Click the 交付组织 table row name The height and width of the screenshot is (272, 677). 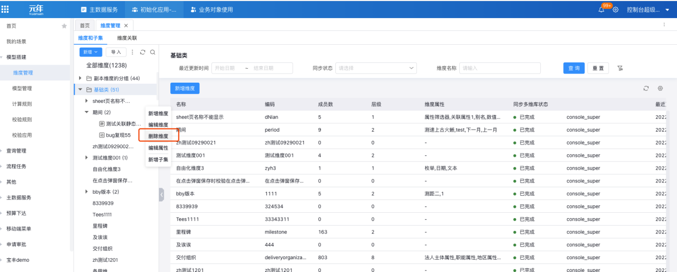coord(187,258)
